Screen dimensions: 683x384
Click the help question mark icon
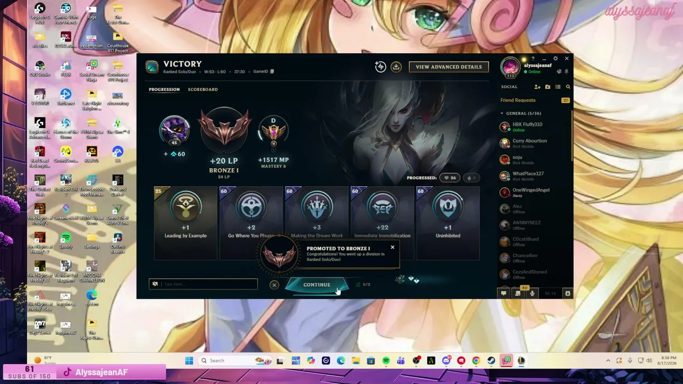pyautogui.click(x=533, y=59)
